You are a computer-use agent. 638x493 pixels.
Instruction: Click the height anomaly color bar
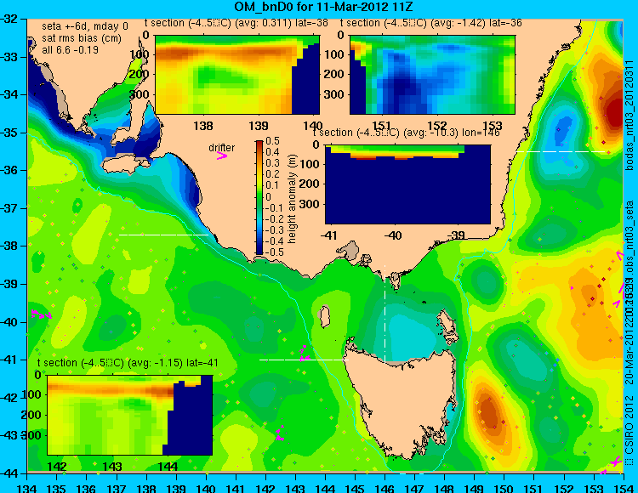click(259, 197)
